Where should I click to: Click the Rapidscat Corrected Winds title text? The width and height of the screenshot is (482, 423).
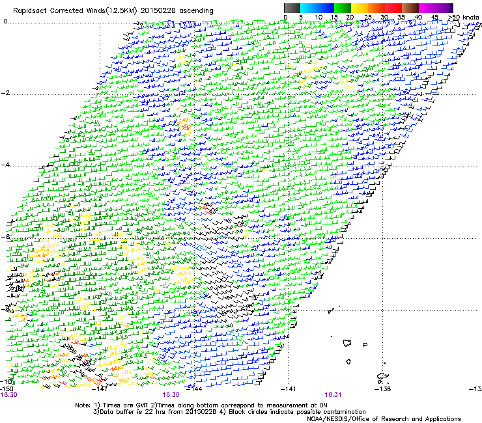coord(113,11)
